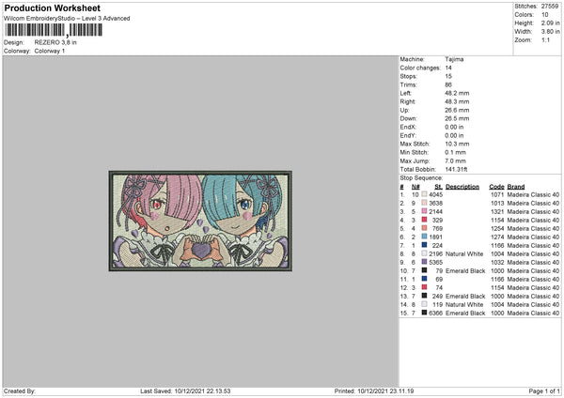This screenshot has width=564, height=398.
Task: Click the Left value "48.2 mm"
Action: 457,93
